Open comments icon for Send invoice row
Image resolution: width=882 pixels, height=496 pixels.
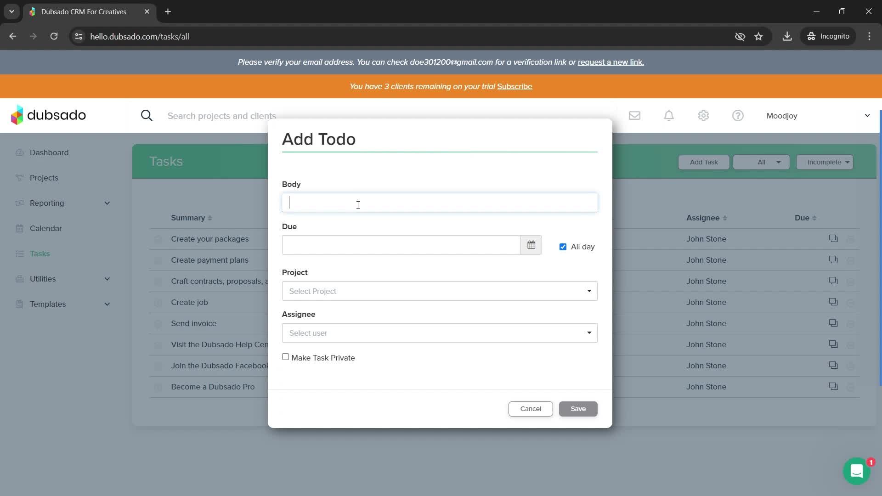(833, 323)
